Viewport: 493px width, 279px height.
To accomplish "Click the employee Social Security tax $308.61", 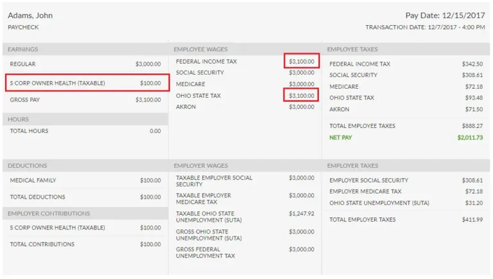I will [472, 75].
